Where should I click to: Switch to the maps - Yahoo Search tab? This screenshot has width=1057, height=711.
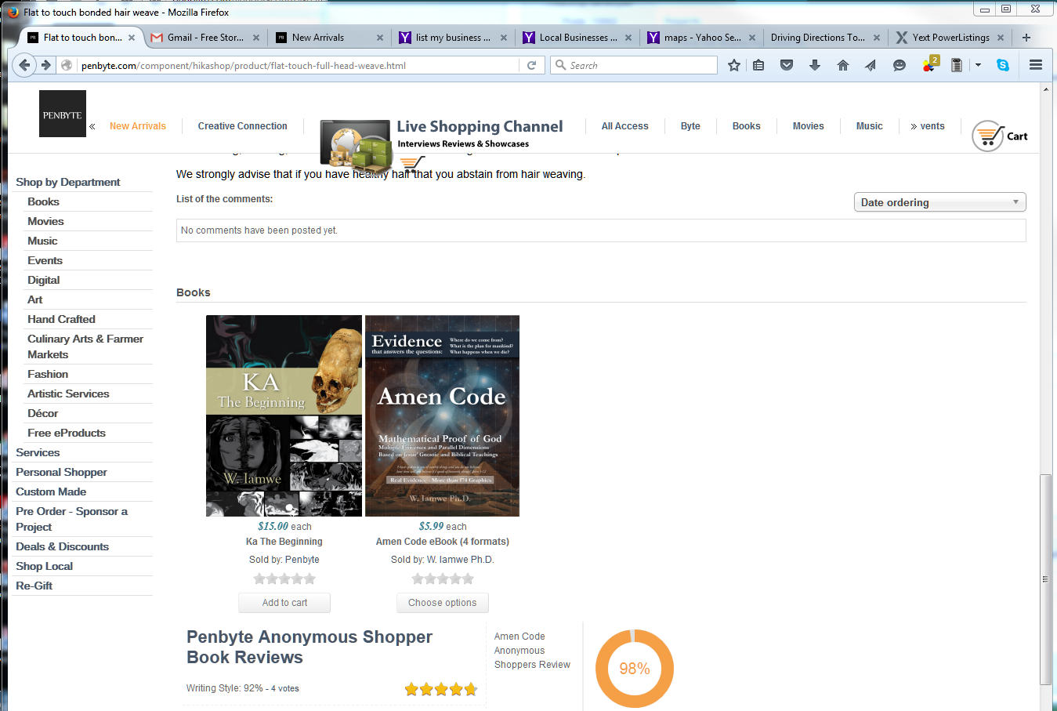(700, 37)
